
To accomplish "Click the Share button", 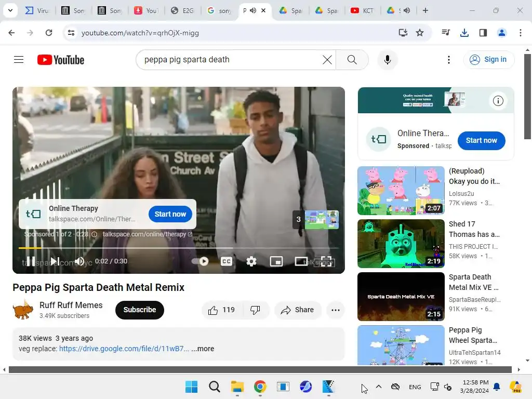I will [x=298, y=310].
